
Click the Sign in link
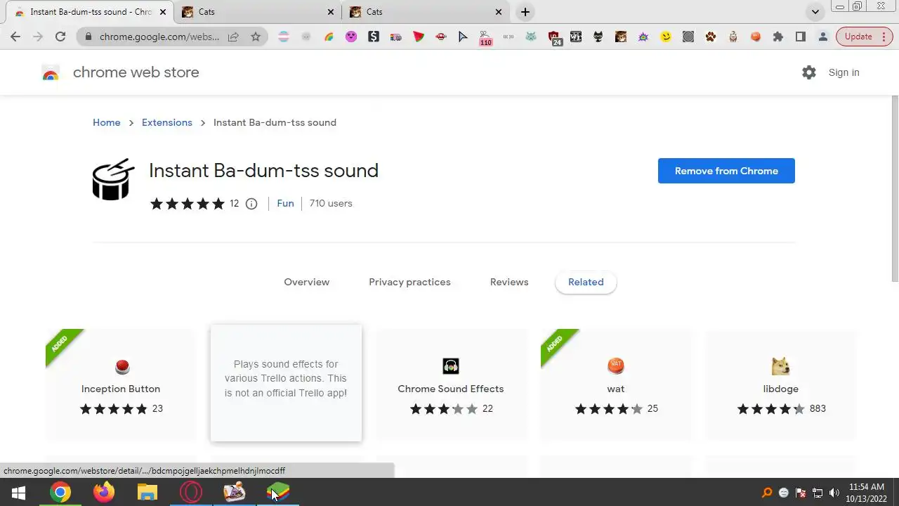click(x=844, y=72)
